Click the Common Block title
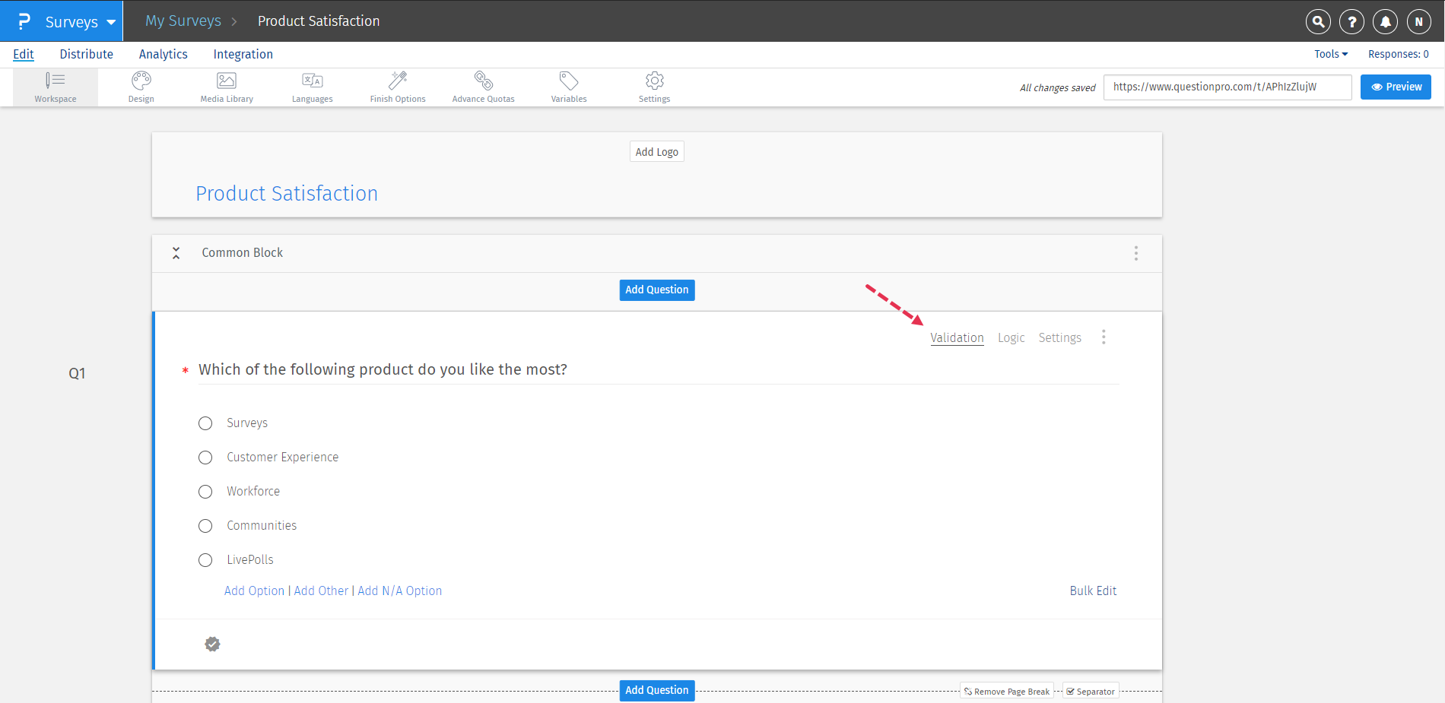Screen dimensions: 1445x703 click(243, 252)
